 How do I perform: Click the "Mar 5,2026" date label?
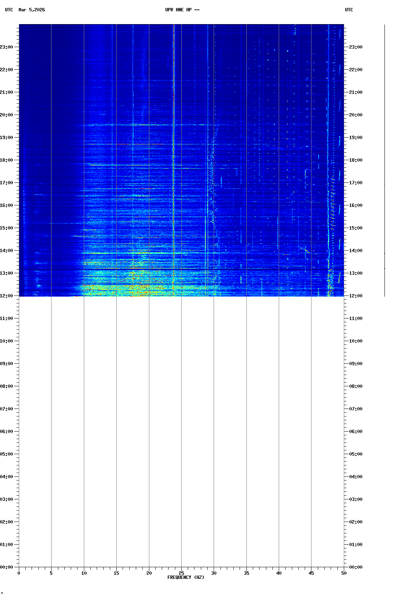tap(32, 10)
